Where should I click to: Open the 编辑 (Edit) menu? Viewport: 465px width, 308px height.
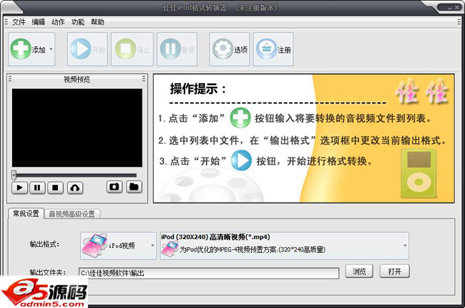38,22
